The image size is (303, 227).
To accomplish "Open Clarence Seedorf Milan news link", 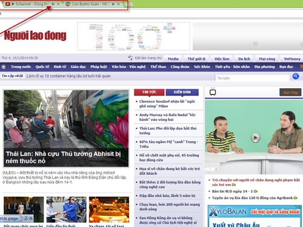I will coord(167,104).
